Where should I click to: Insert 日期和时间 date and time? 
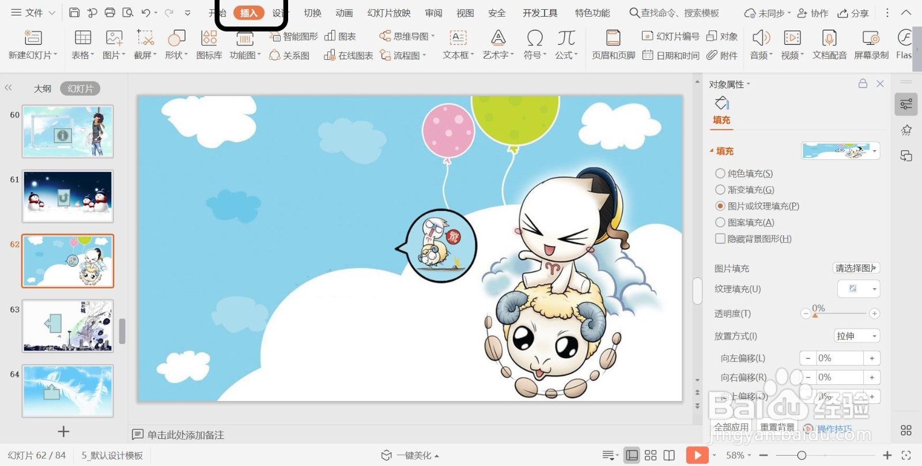tap(671, 55)
